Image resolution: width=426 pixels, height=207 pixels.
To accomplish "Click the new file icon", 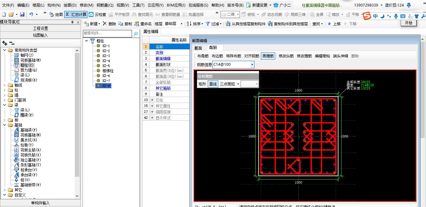I will (4, 15).
